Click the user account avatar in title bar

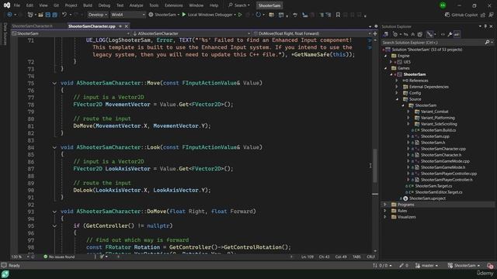click(443, 5)
